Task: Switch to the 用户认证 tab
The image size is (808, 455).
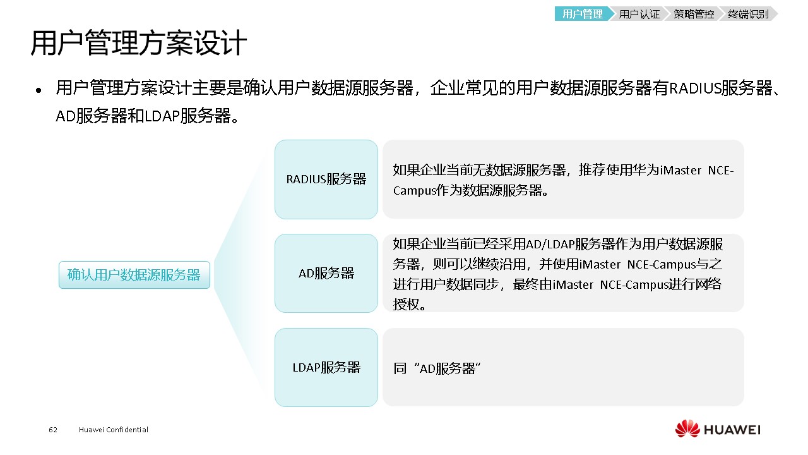Action: (639, 14)
